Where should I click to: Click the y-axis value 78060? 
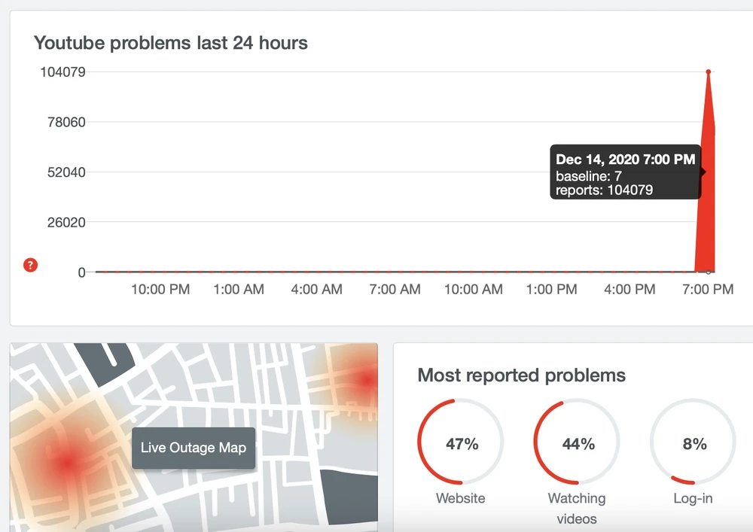click(66, 122)
